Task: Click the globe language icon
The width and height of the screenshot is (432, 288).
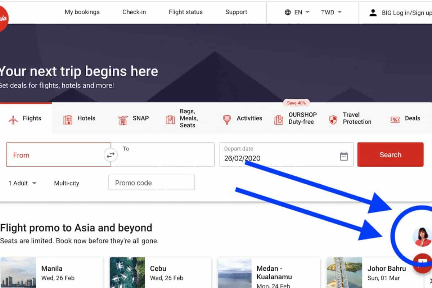Action: (x=288, y=12)
